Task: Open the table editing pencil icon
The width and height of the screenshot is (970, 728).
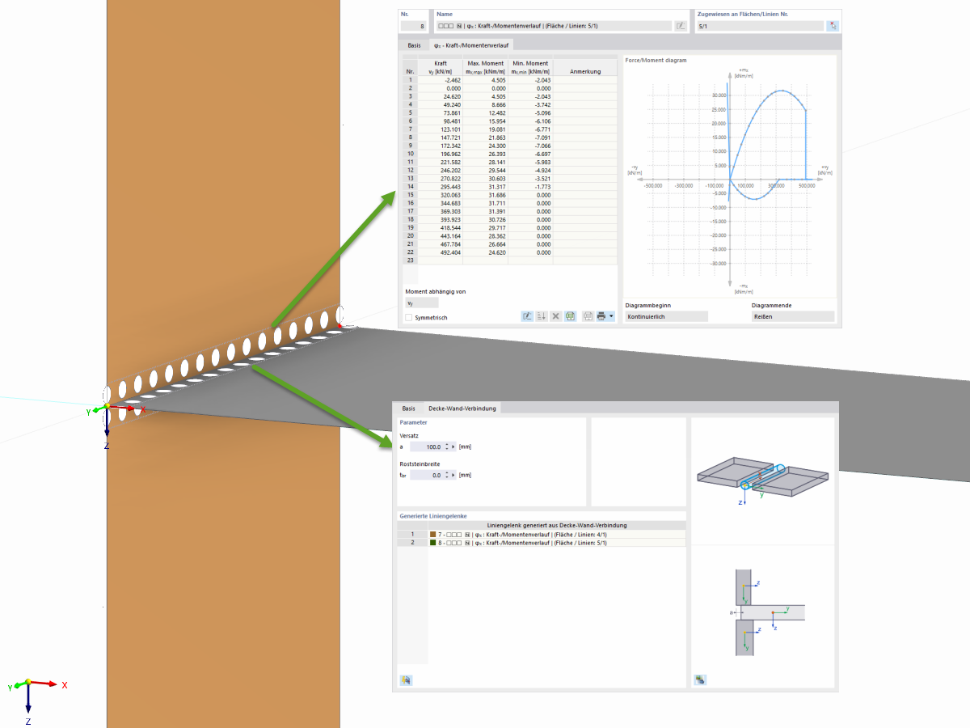Action: (x=527, y=316)
